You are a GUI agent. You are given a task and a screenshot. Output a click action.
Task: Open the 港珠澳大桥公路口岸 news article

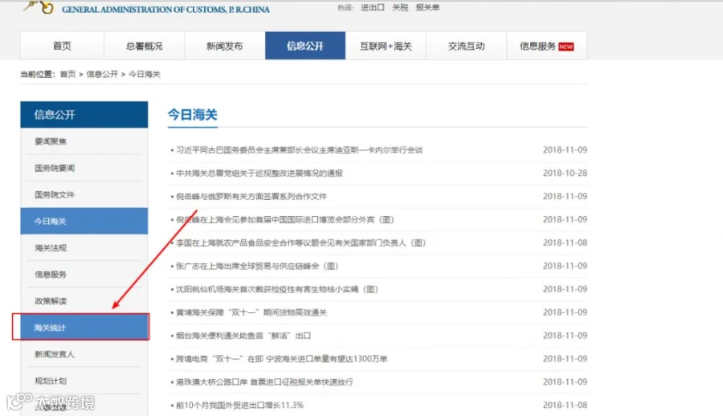point(264,382)
